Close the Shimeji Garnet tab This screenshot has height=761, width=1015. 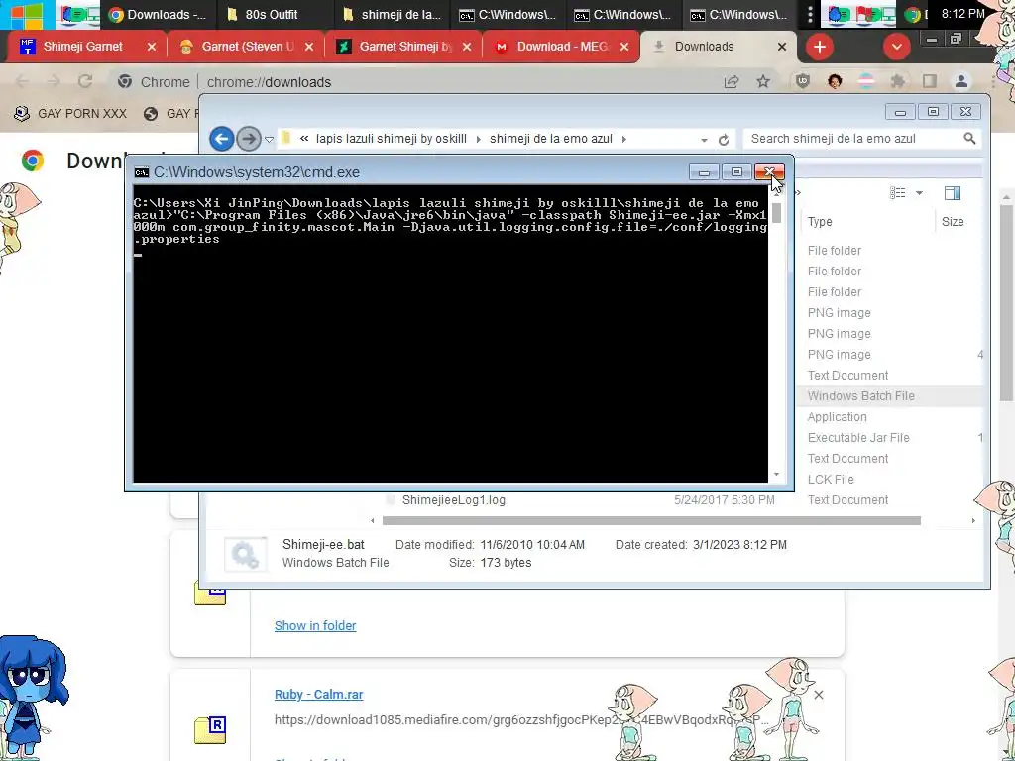coord(152,47)
